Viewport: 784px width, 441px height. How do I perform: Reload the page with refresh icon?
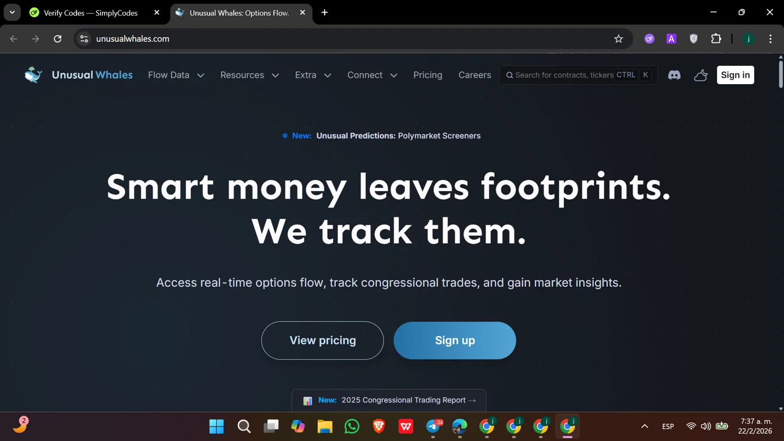pos(57,39)
